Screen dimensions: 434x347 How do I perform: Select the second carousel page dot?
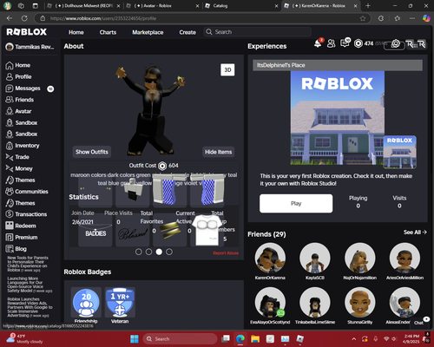[x=148, y=252]
